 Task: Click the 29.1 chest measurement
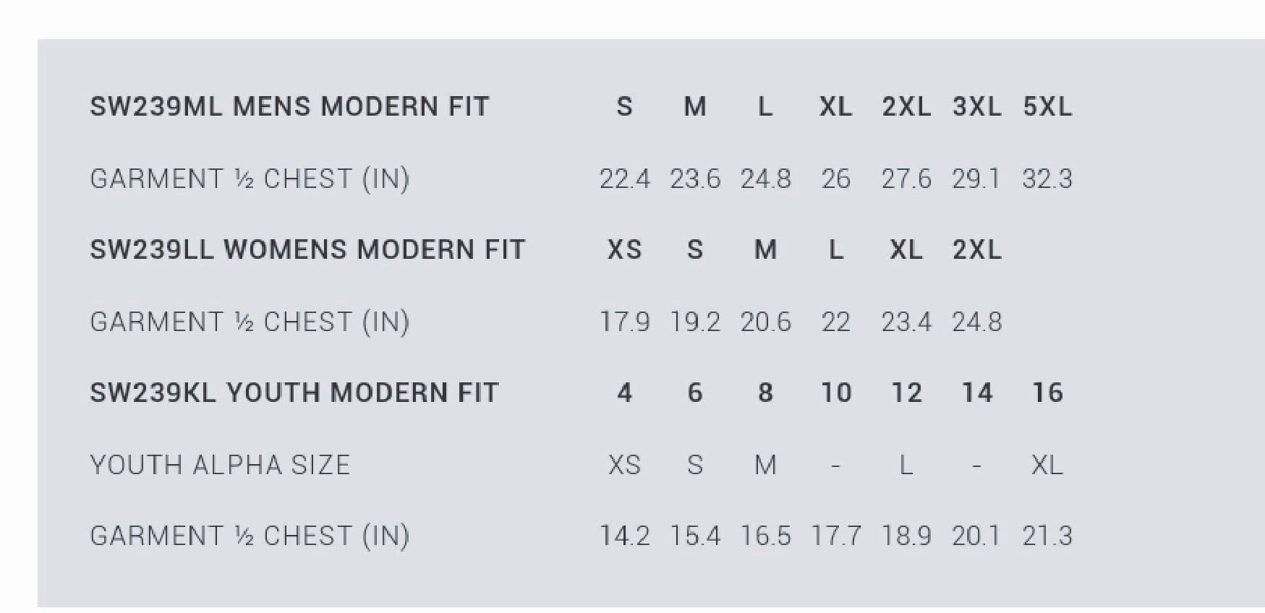(976, 179)
